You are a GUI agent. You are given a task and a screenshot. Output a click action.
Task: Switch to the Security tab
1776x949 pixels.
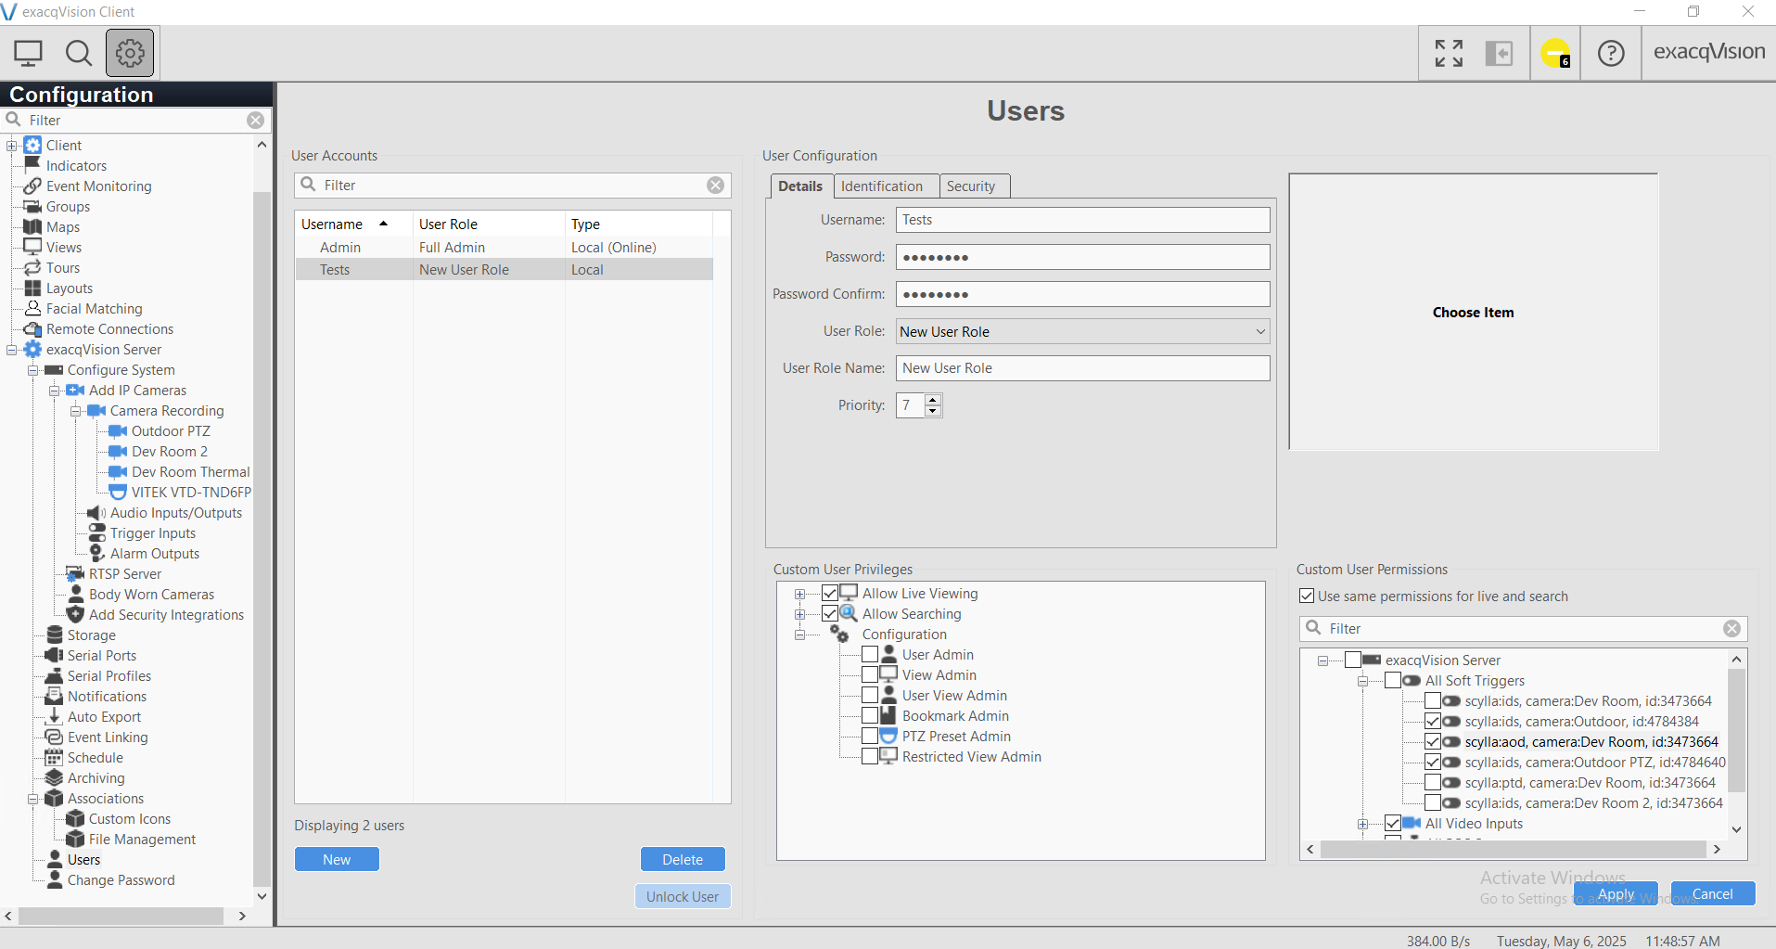tap(970, 186)
